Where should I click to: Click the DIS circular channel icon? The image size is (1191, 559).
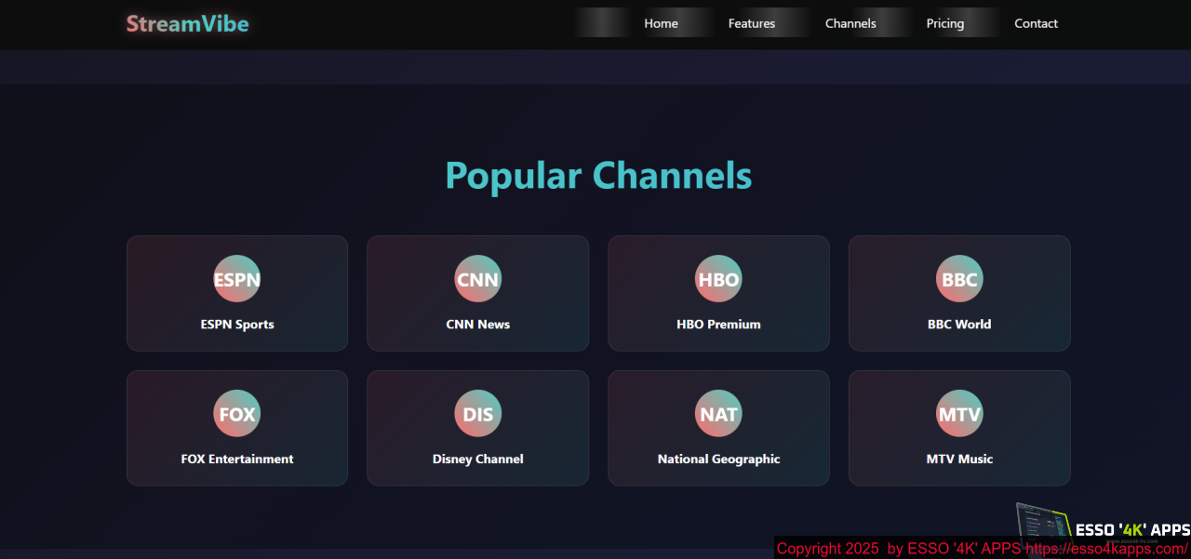(x=478, y=414)
